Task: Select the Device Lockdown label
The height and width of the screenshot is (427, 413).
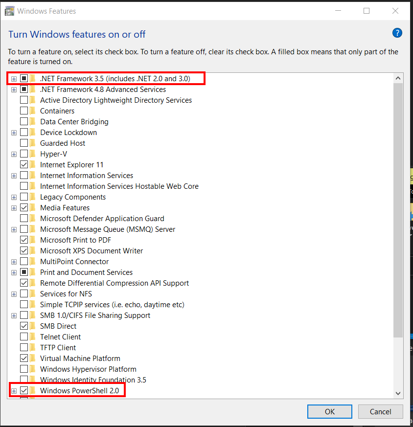Action: 69,133
